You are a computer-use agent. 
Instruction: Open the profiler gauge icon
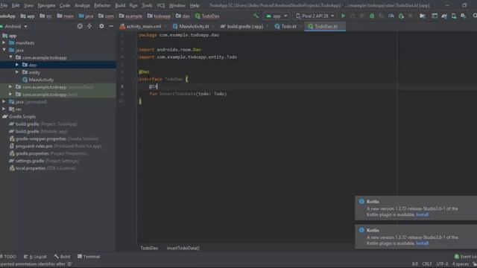(391, 16)
